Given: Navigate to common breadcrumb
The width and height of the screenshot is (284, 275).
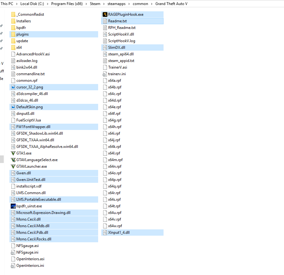Looking at the screenshot, I should [x=140, y=4].
